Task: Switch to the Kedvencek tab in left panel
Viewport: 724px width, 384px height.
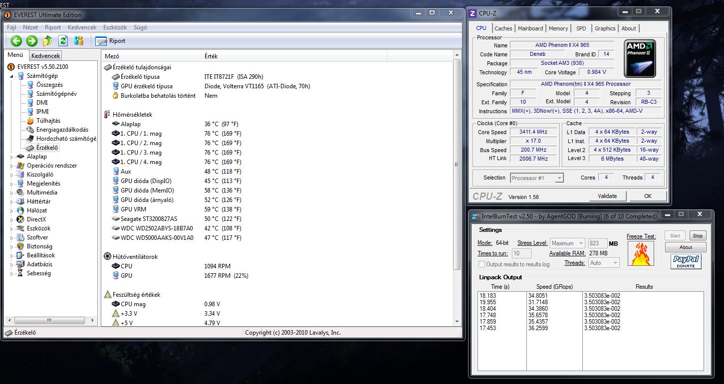Action: coord(45,56)
